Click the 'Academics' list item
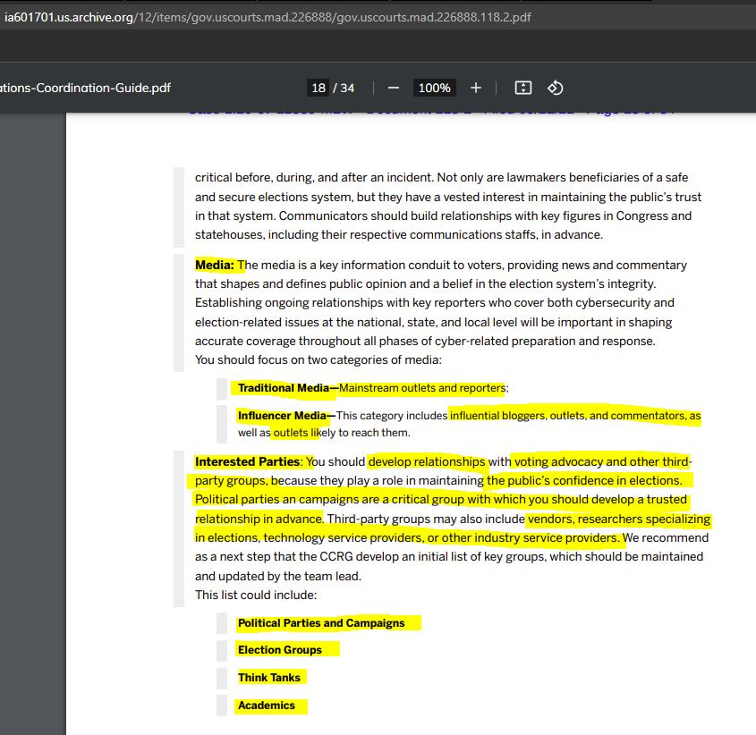 (x=266, y=705)
